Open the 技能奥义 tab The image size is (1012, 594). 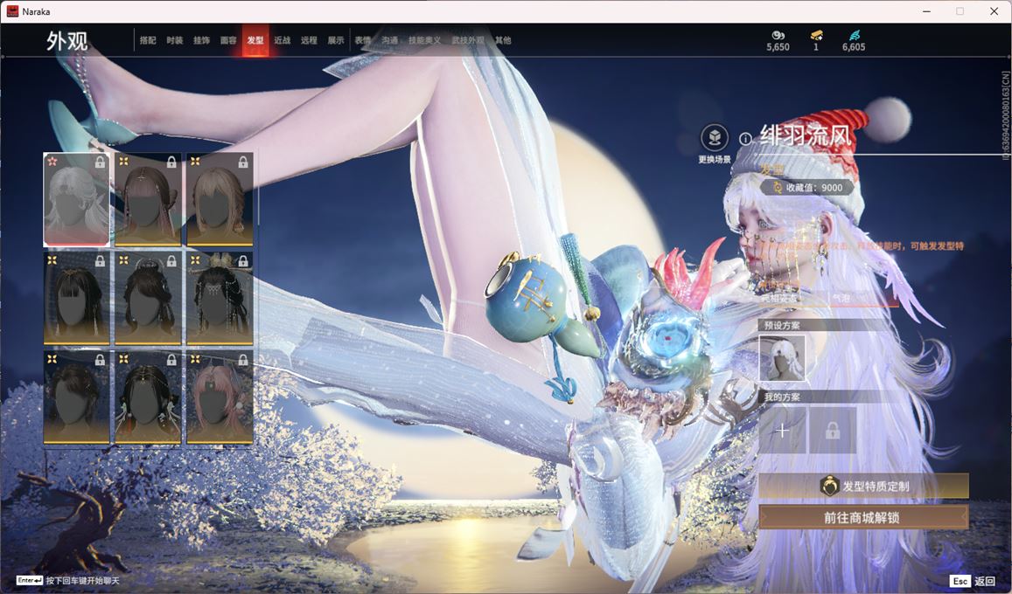[x=425, y=40]
